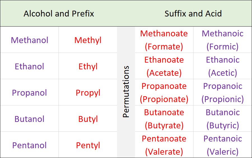Viewport: 252px width, 158px height.
Task: Click the Alcohol and Prefix header
Action: [x=59, y=13]
